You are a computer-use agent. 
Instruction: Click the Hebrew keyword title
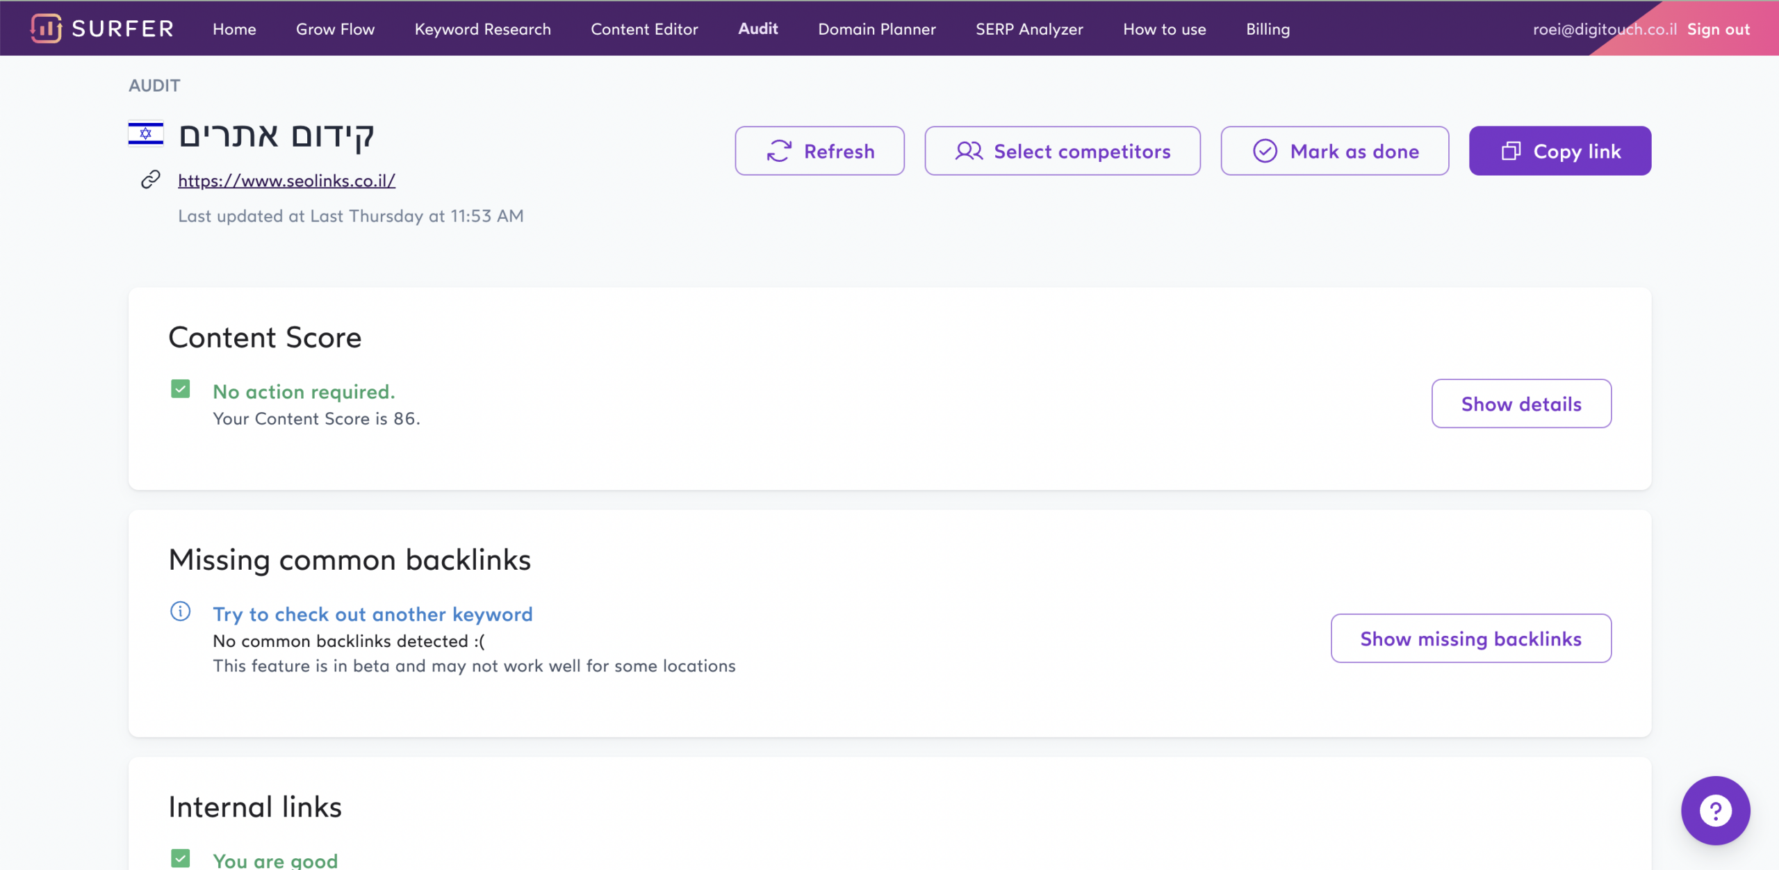[277, 136]
